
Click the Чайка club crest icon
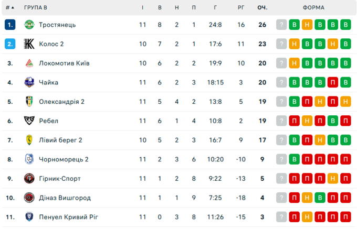29,82
